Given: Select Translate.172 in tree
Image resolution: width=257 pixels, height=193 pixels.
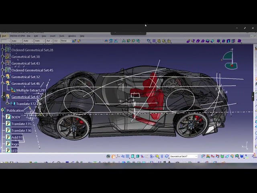Looking at the screenshot, I should coord(26,104).
